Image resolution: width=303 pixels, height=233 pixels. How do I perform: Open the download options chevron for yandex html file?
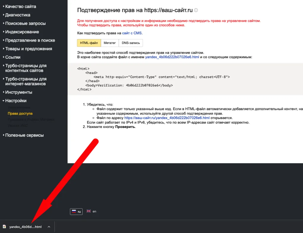49,227
